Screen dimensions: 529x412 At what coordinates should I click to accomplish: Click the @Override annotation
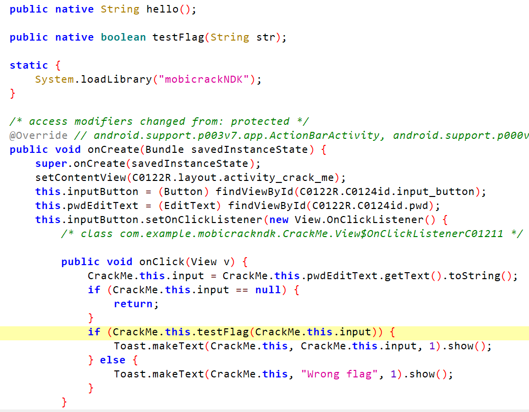[x=38, y=135]
